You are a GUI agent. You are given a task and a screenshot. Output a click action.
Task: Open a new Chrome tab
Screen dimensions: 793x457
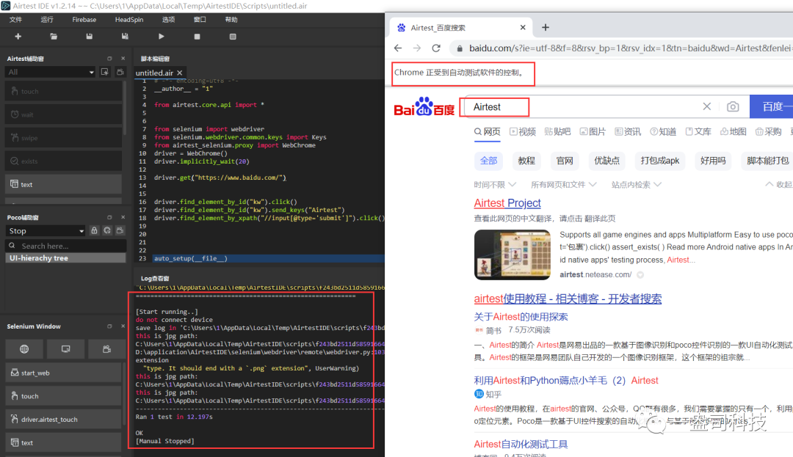pos(545,27)
